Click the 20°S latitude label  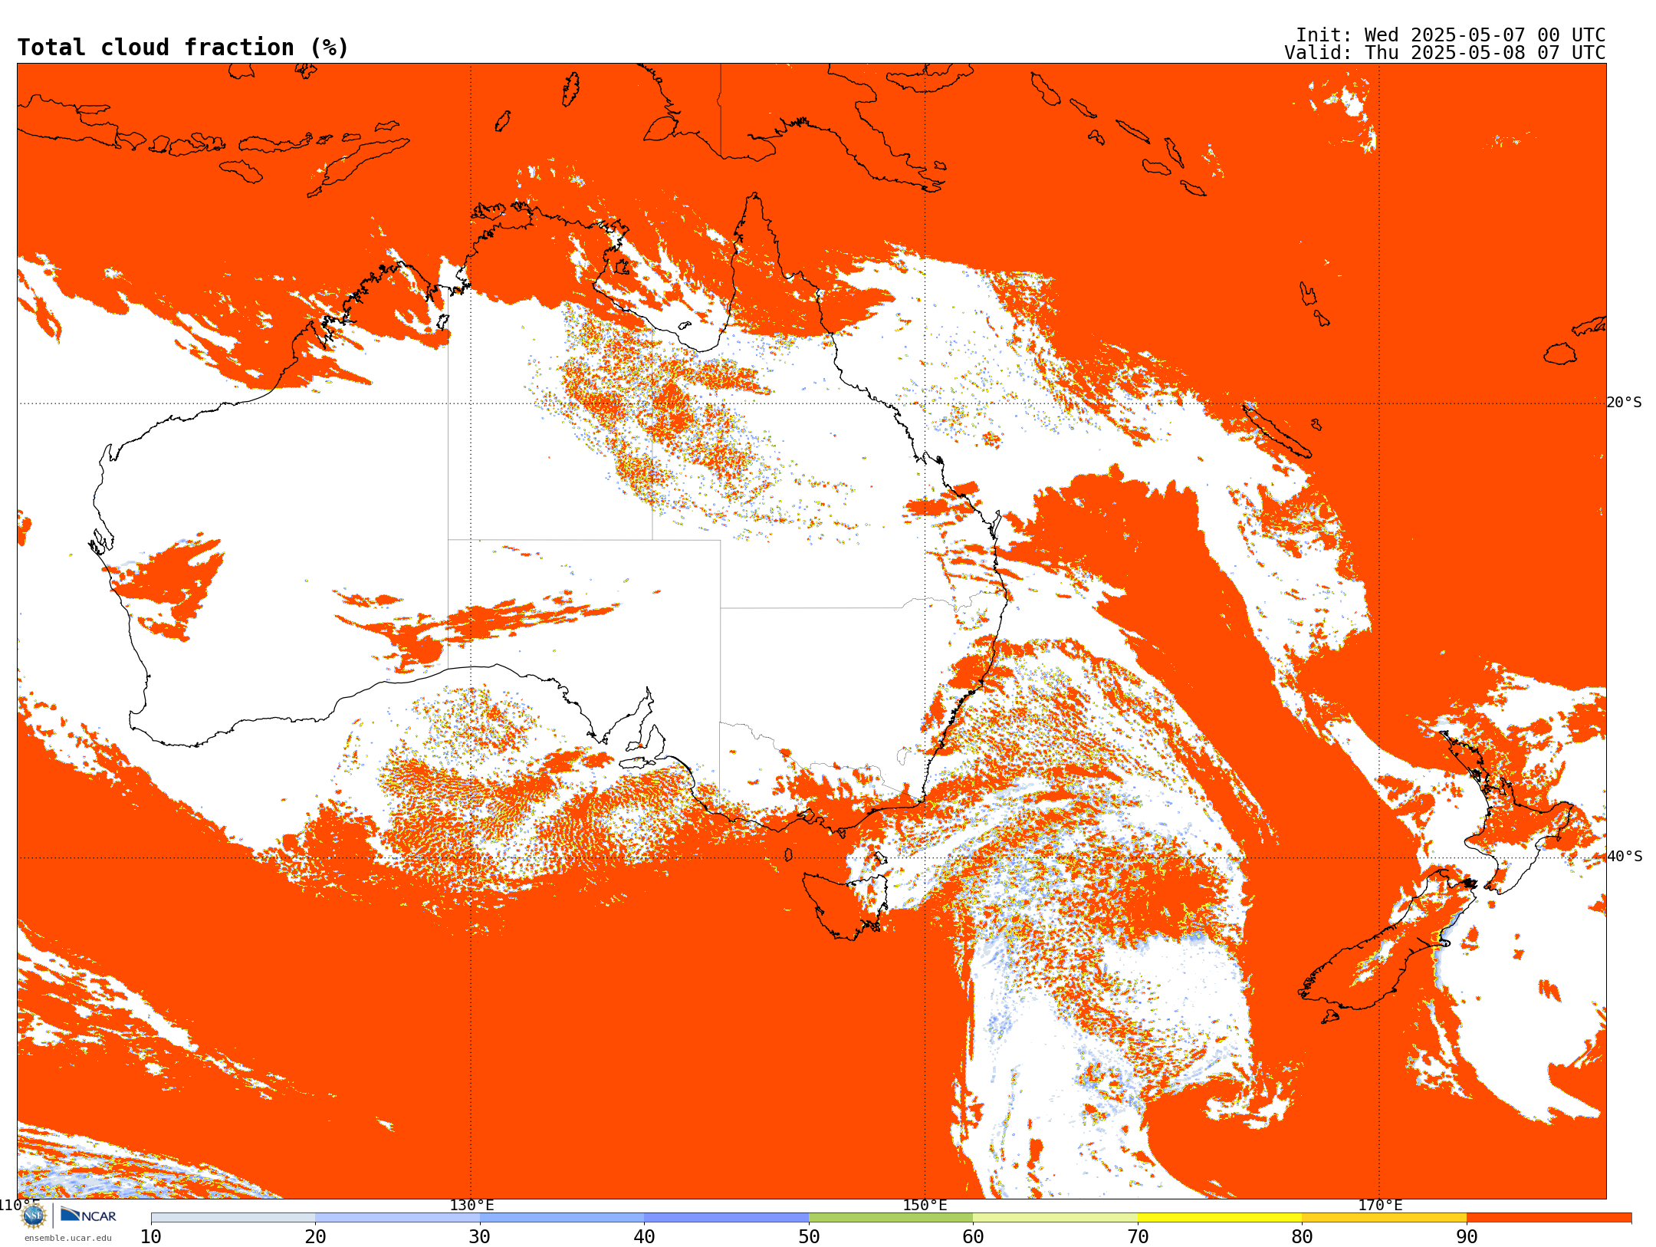[1625, 403]
